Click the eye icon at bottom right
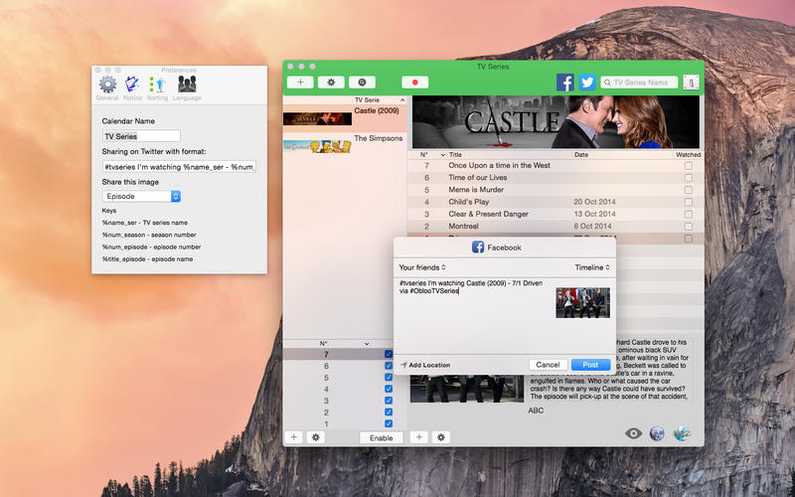Image resolution: width=795 pixels, height=497 pixels. tap(633, 433)
